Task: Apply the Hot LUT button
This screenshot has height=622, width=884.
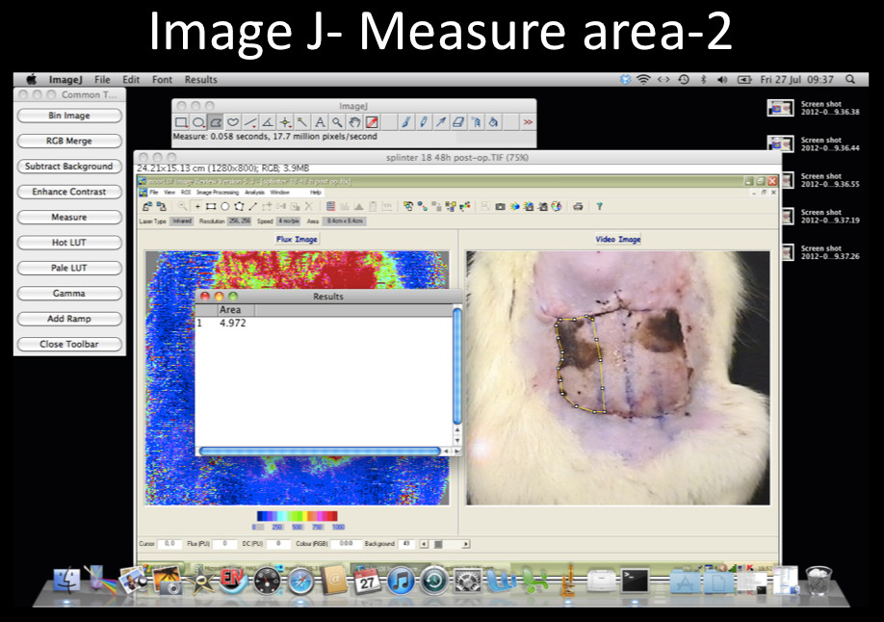Action: (69, 243)
